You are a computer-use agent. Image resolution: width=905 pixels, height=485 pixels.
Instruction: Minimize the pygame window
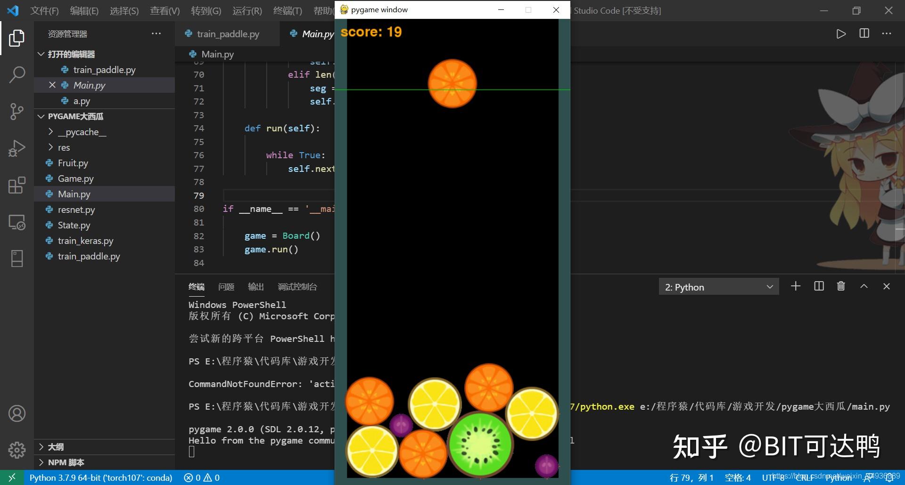(x=501, y=9)
